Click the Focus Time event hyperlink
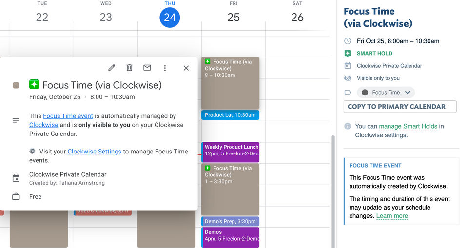The image size is (468, 248). tap(68, 116)
